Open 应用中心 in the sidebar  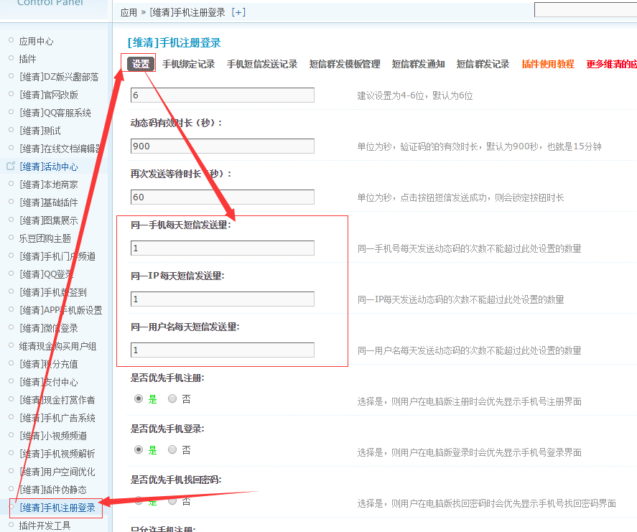[36, 41]
